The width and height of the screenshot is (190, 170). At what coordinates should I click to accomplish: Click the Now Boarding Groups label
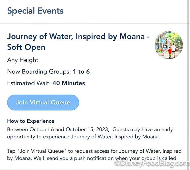(39, 72)
